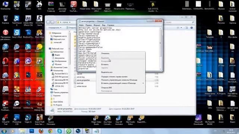Open the FL Studio 9 shortcut
This screenshot has width=239, height=134.
(17, 76)
